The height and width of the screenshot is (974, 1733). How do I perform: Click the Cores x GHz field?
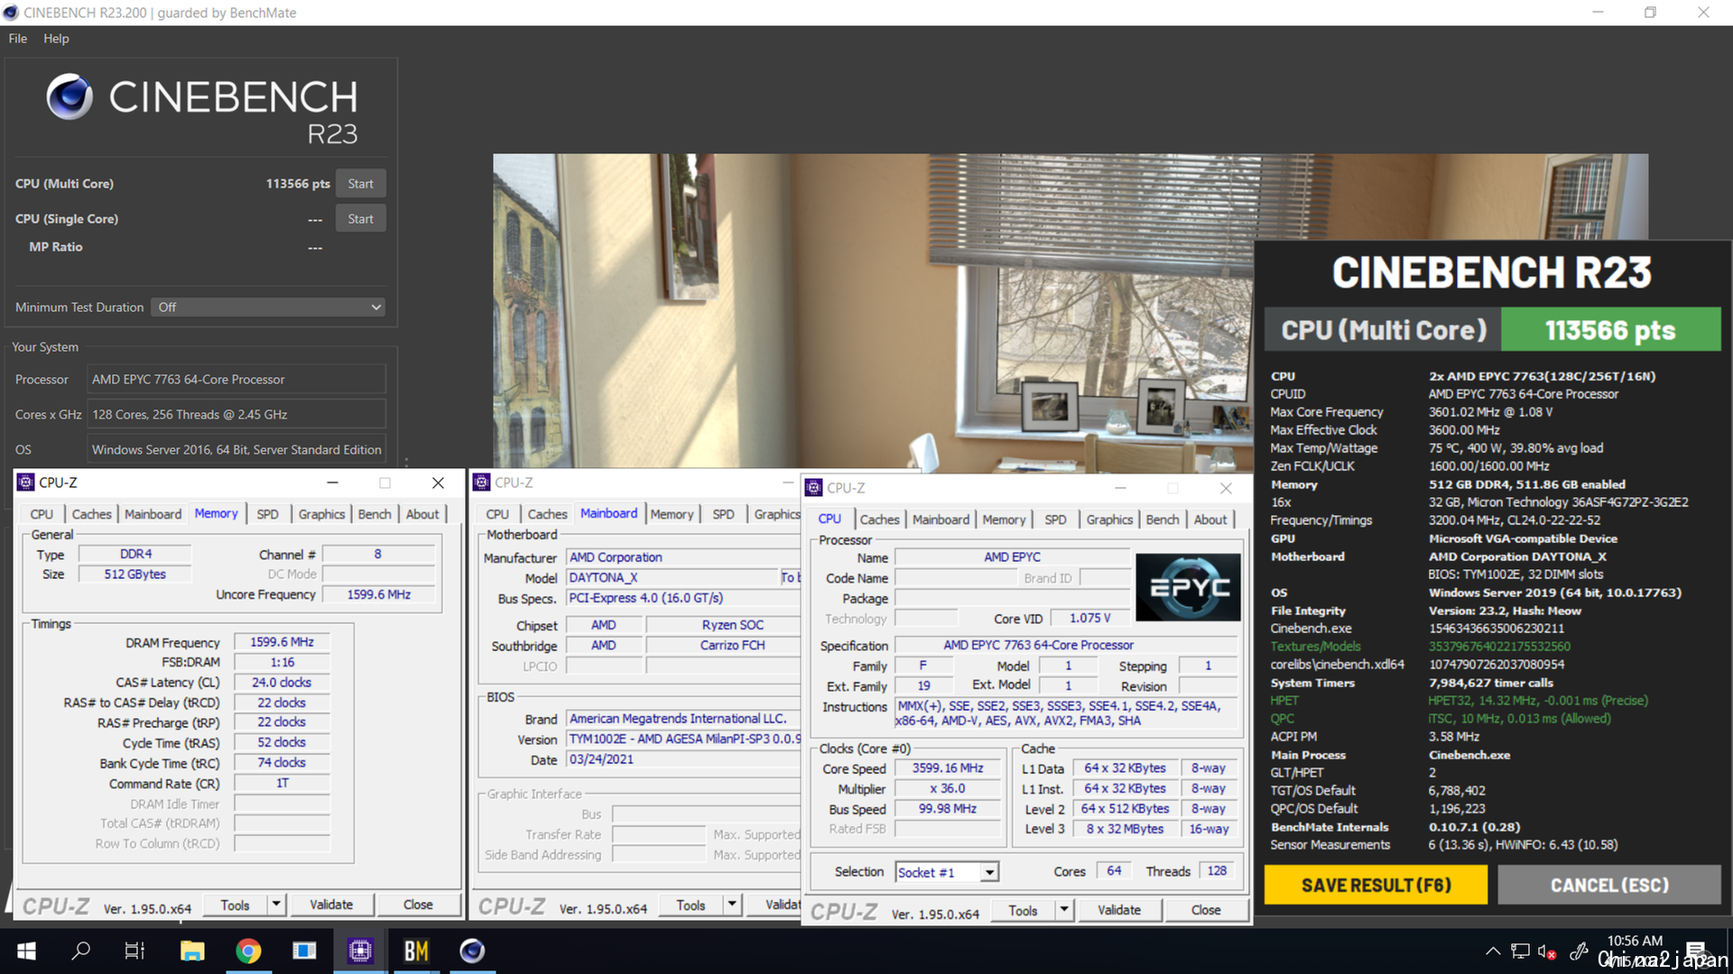[236, 415]
